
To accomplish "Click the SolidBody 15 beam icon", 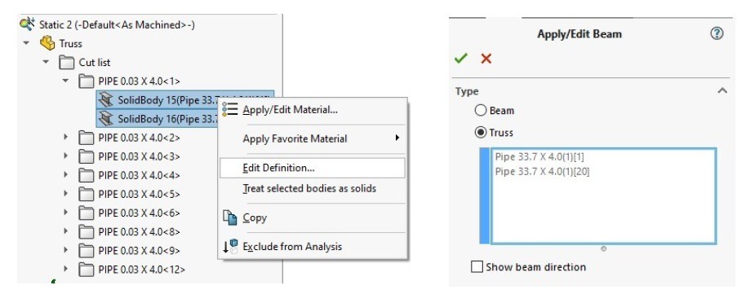I will pos(106,99).
